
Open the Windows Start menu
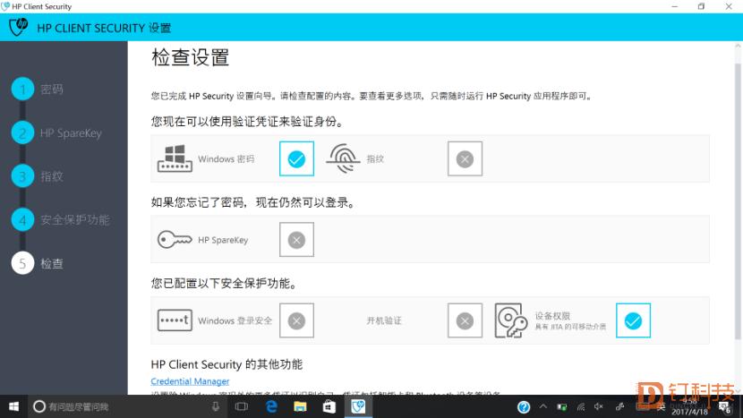click(13, 406)
